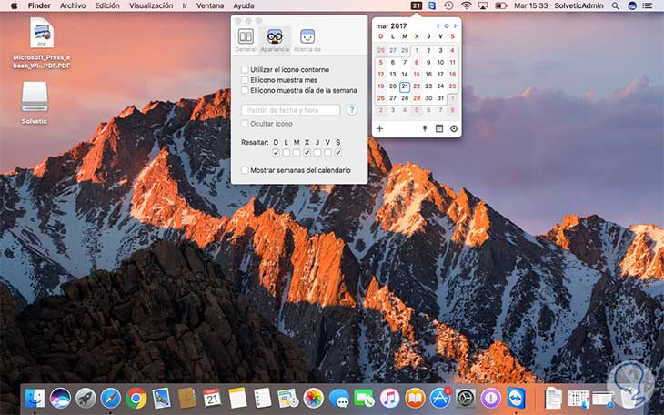This screenshot has height=415, width=664.
Task: Launch Google Chrome from the Dock
Action: 136,398
